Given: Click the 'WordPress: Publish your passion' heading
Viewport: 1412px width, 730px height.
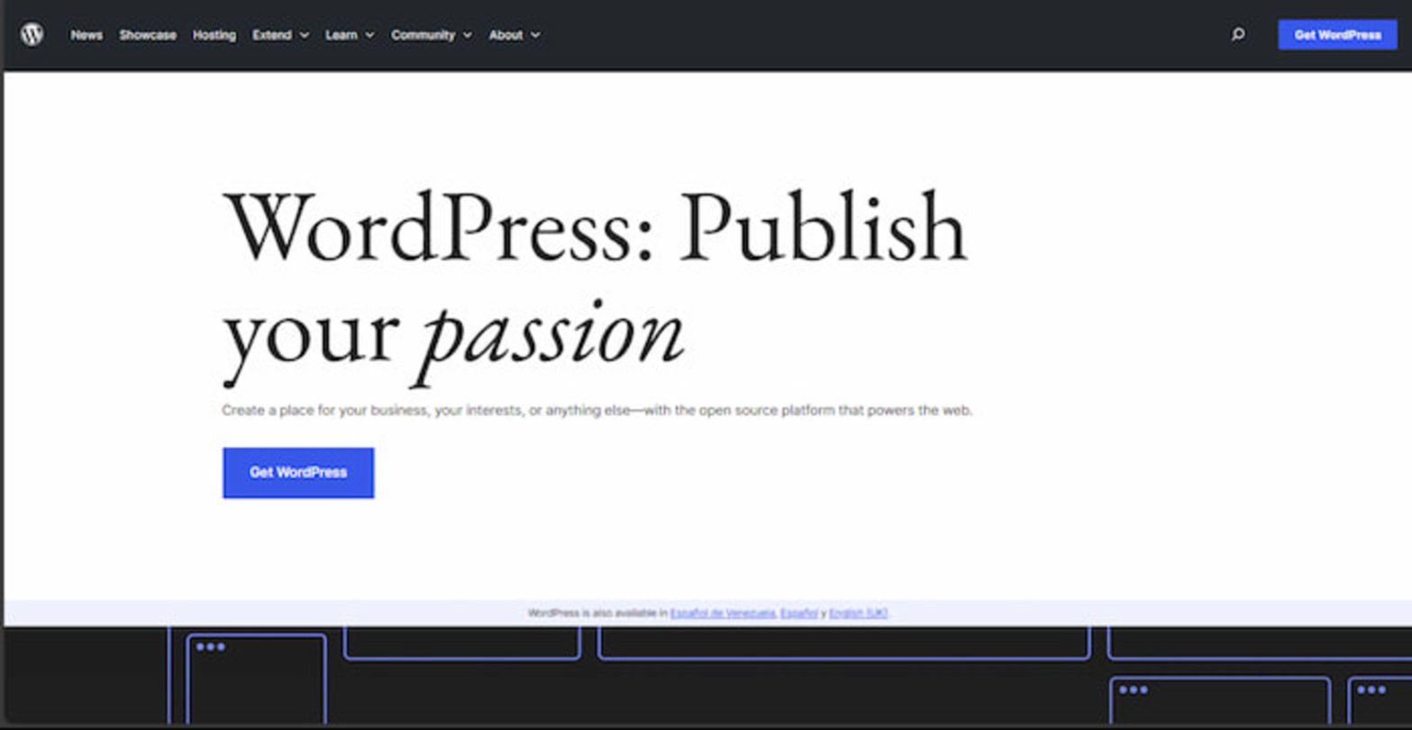Looking at the screenshot, I should pyautogui.click(x=595, y=288).
